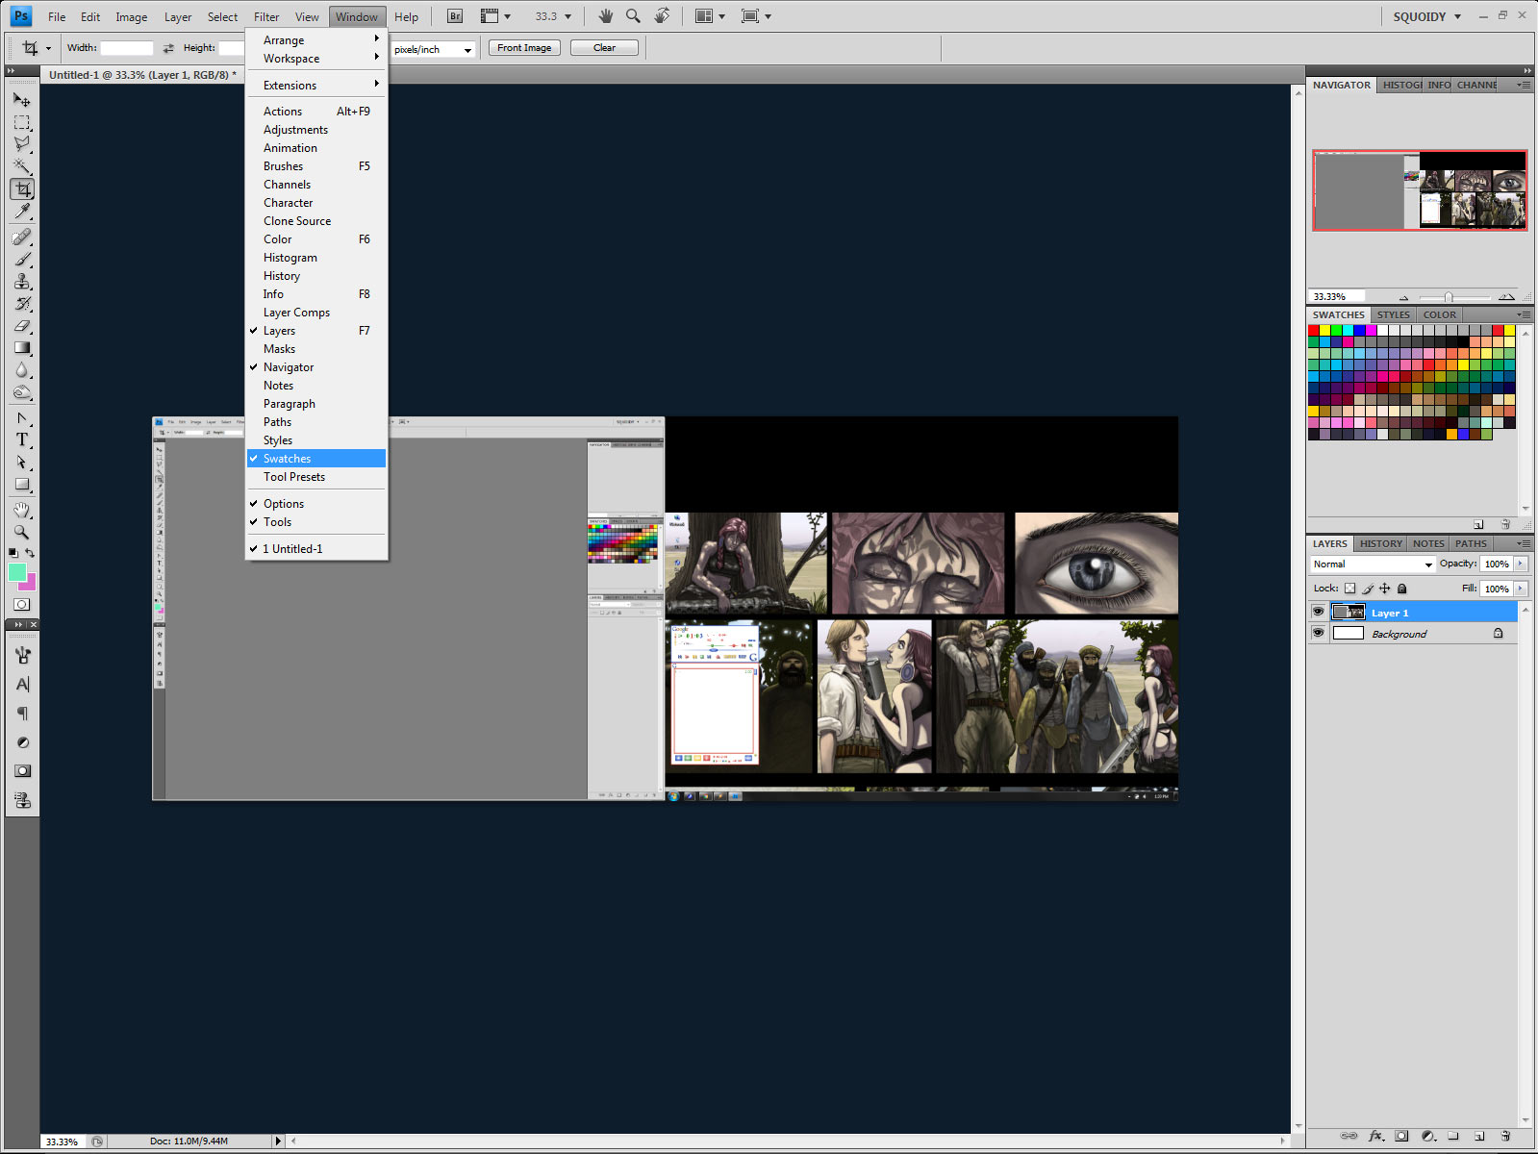Toggle lock all on the layer
The height and width of the screenshot is (1154, 1538).
pos(1401,589)
